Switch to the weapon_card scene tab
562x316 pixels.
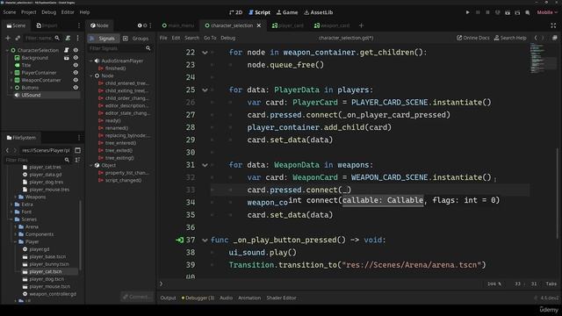tap(332, 25)
